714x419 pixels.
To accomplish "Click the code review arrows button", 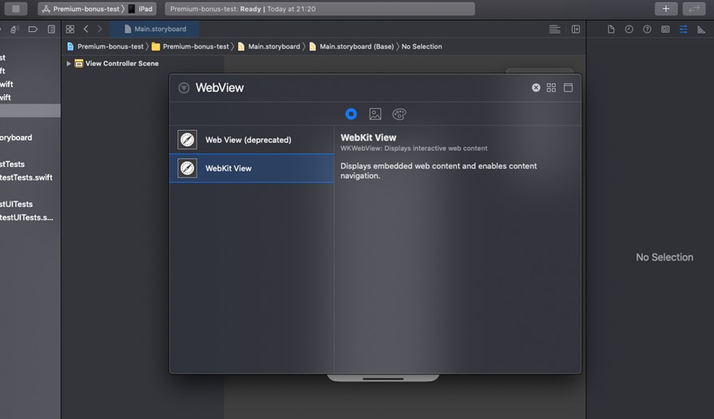I will pos(694,9).
